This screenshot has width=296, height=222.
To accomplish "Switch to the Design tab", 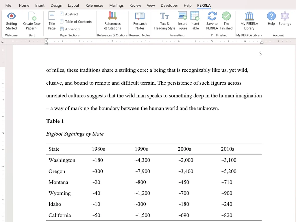I will tap(56, 5).
